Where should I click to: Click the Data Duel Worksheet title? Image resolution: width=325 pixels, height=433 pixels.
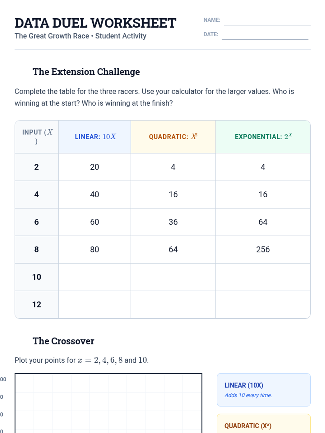coord(95,23)
